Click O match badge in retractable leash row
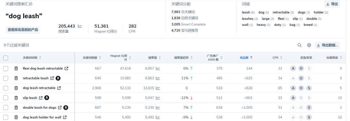 301,78
